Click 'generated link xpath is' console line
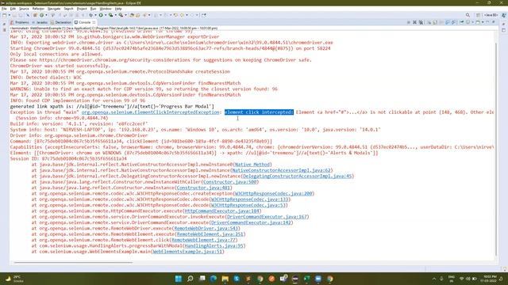 point(112,106)
